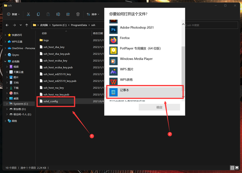Click the Cut scissors icon in toolbar

[28, 14]
